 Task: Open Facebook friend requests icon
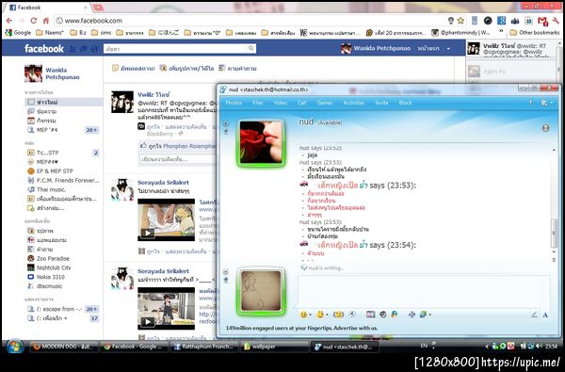point(73,49)
